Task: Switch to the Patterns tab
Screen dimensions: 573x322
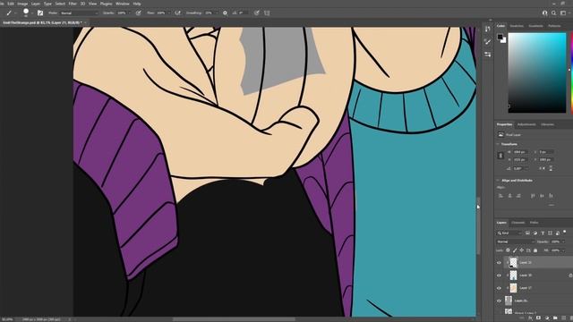Action: (x=554, y=26)
